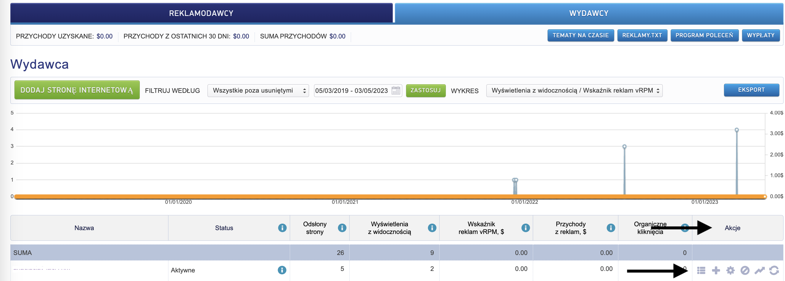Image resolution: width=785 pixels, height=281 pixels.
Task: Click info icon next to Odsłony strony
Action: pos(342,228)
